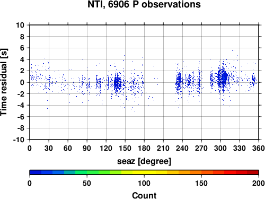Click the dark red end of the colorbar
Image resolution: width=265 pixels, height=199 pixels.
point(253,172)
